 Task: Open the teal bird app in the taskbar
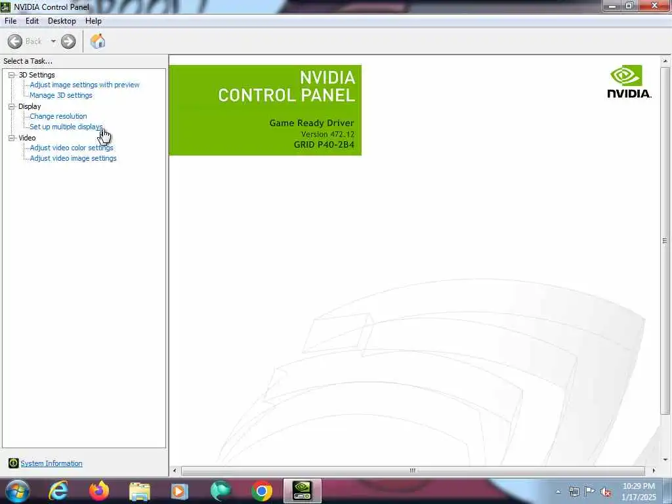[220, 491]
